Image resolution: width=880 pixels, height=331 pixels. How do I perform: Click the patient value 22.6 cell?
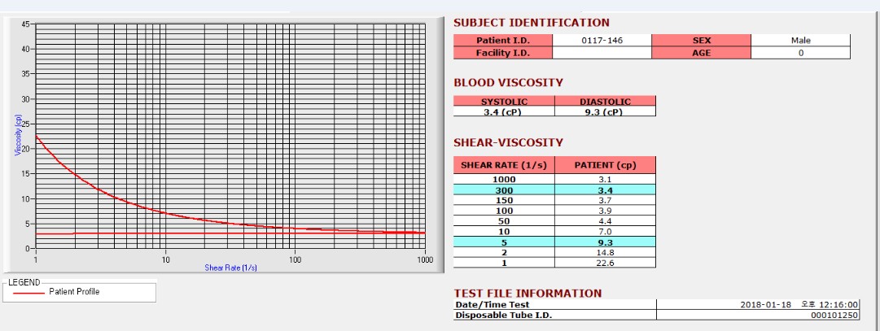605,263
